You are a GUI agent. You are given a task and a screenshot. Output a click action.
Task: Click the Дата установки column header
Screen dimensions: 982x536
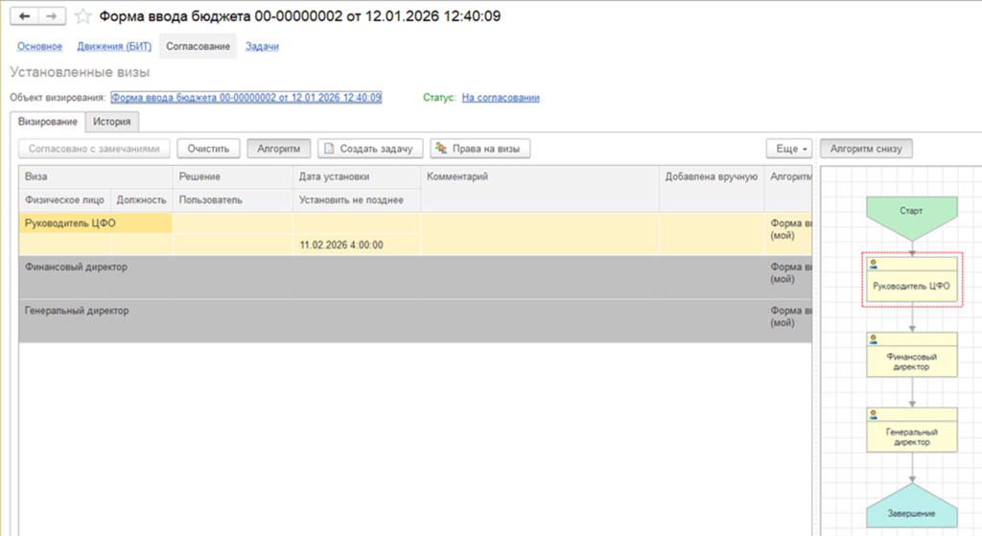[x=335, y=176]
